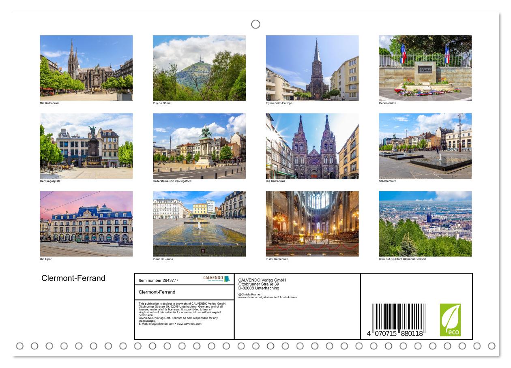Open the cathedral photo with tree-lined square

click(x=86, y=68)
